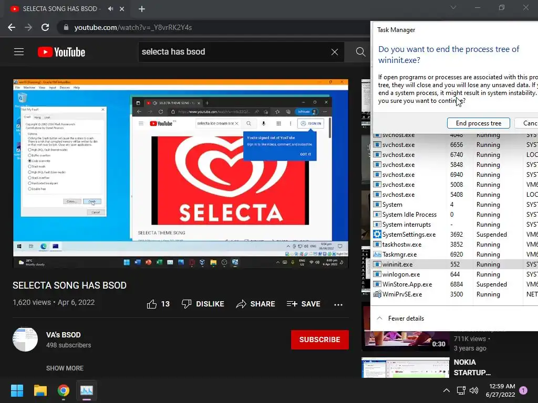Screen dimensions: 538x403
Task: Open the volume control in tray
Action: (474, 390)
